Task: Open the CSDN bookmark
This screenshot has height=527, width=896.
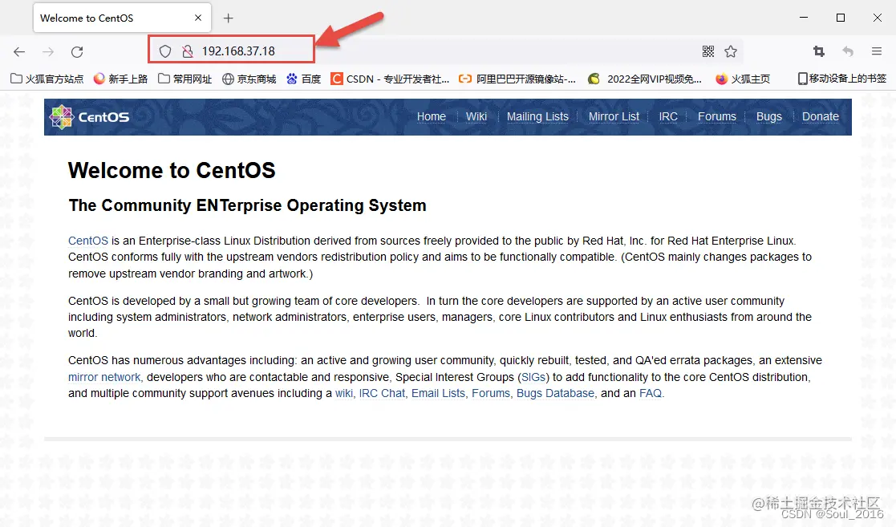Action: click(391, 79)
